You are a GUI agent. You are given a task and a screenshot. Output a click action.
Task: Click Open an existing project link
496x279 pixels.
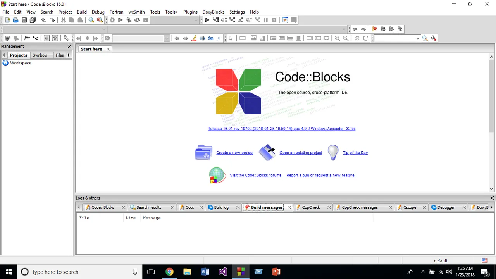pyautogui.click(x=301, y=153)
